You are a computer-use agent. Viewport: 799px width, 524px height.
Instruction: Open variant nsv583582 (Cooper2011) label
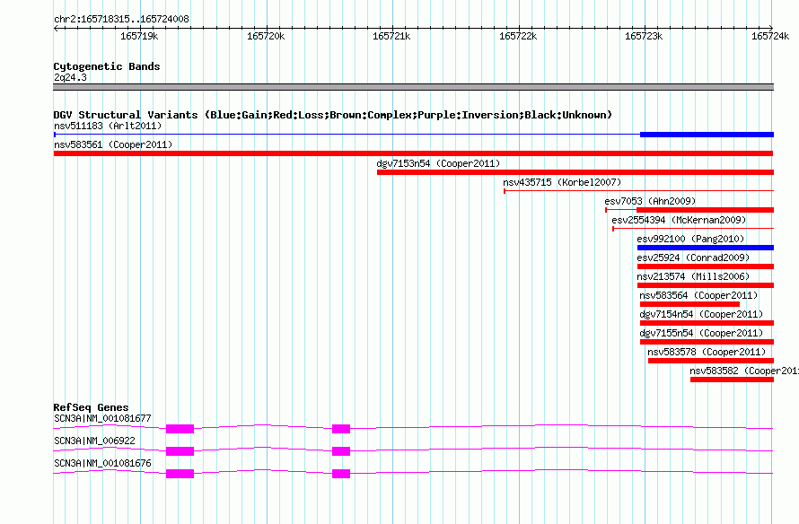point(744,371)
